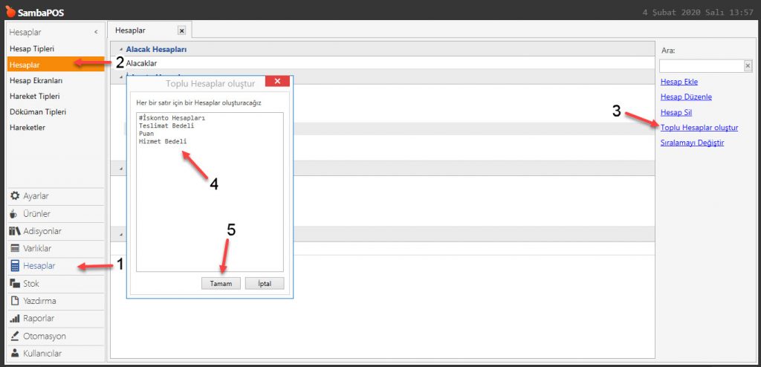Open Hareket Tipleri menu item
Screen dimensions: 761x367
point(34,96)
